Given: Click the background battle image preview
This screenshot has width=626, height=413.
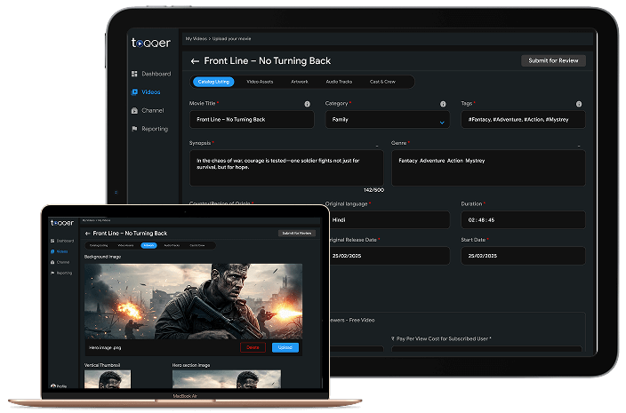Looking at the screenshot, I should click(192, 301).
